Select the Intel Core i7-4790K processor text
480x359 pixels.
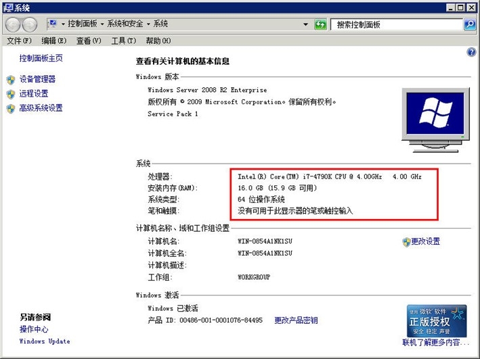pyautogui.click(x=330, y=176)
